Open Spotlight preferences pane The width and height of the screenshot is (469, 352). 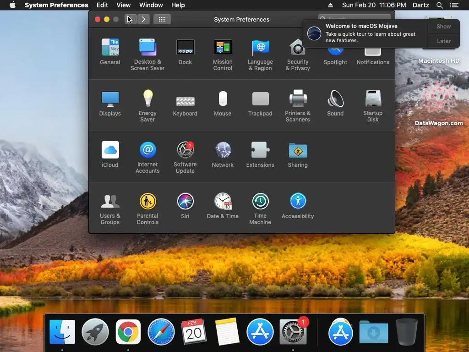click(x=335, y=57)
